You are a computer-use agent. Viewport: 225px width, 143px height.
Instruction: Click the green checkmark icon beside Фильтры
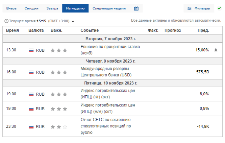pyautogui.click(x=219, y=8)
